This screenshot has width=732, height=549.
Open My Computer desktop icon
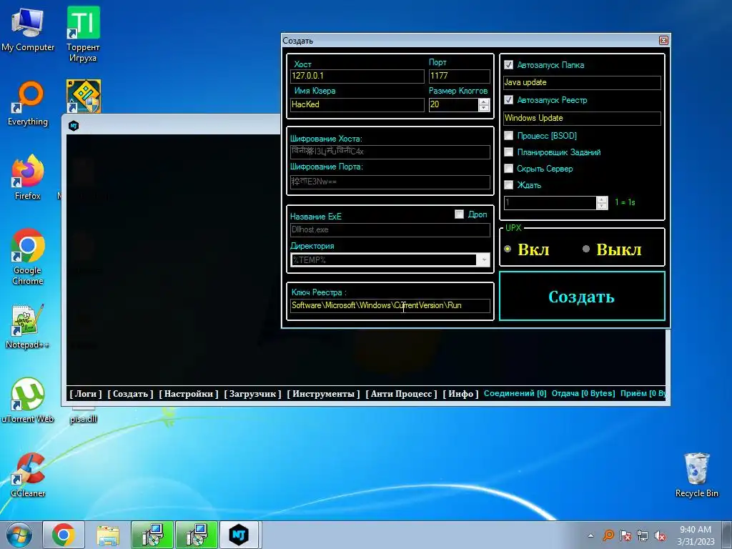28,30
